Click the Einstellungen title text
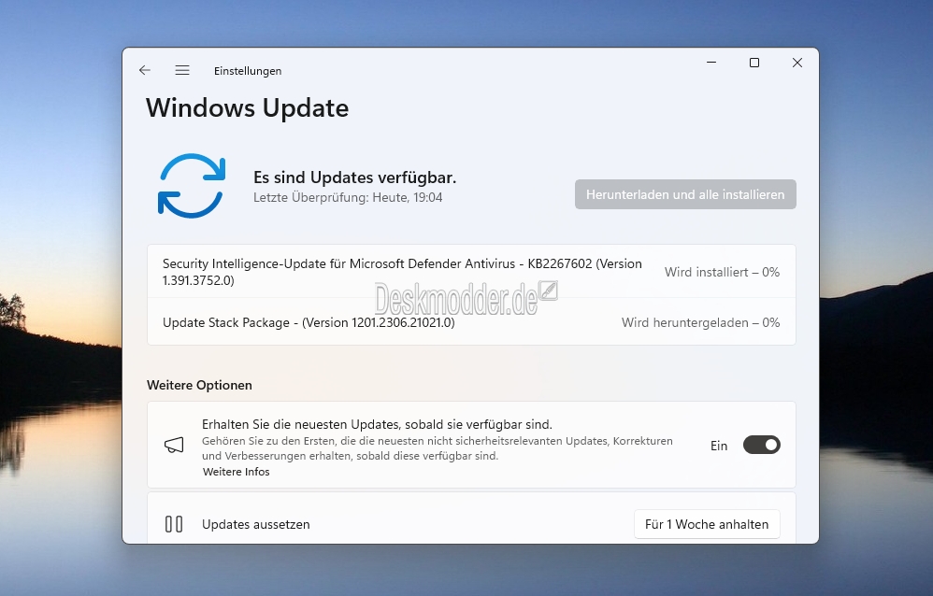 pos(248,71)
